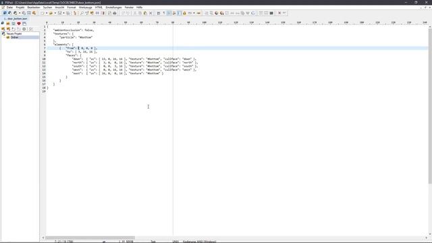Click the Save all files icon
Screen dimensions: 432x243
(x=67, y=13)
